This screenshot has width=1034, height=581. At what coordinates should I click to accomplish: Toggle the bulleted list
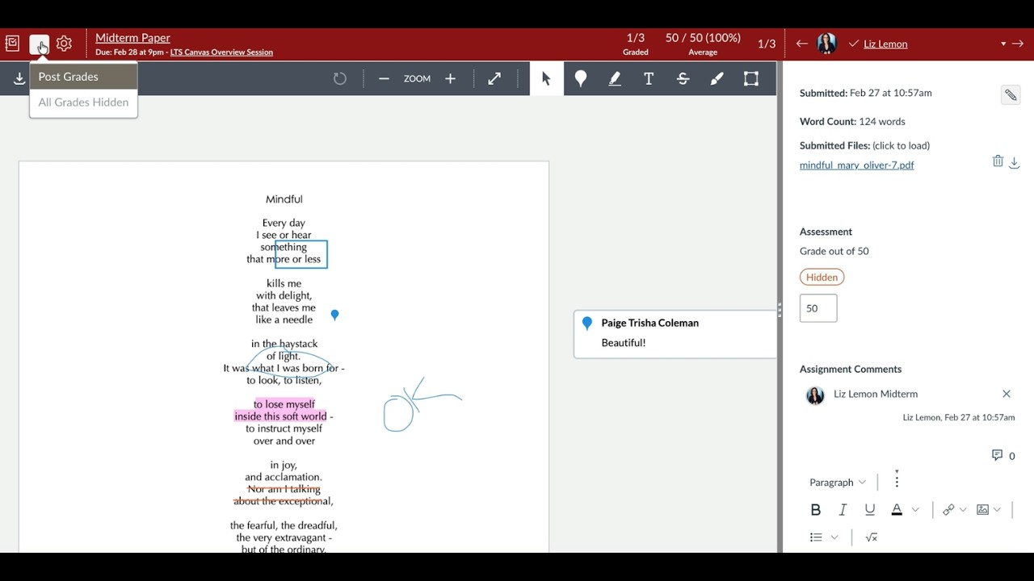(816, 537)
